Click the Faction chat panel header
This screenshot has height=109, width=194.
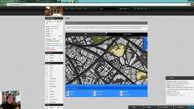click(180, 78)
